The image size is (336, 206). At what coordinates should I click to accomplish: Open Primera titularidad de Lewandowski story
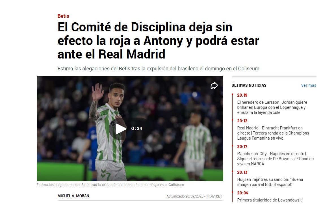tap(270, 200)
